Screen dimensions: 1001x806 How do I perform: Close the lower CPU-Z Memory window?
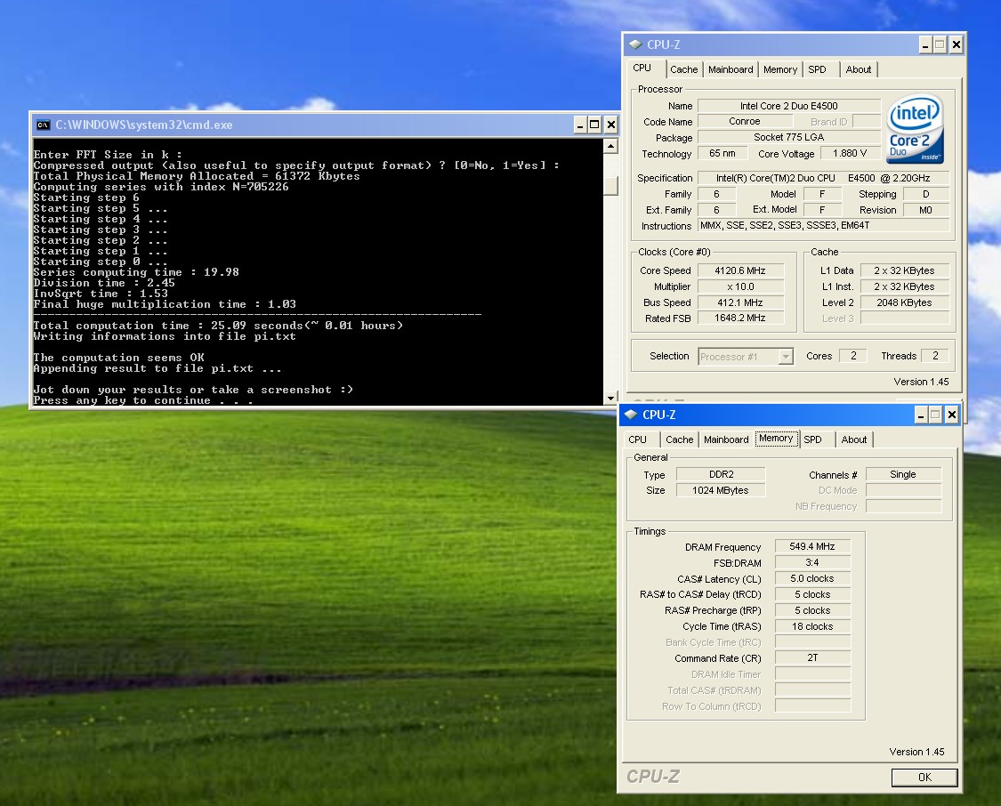(952, 415)
